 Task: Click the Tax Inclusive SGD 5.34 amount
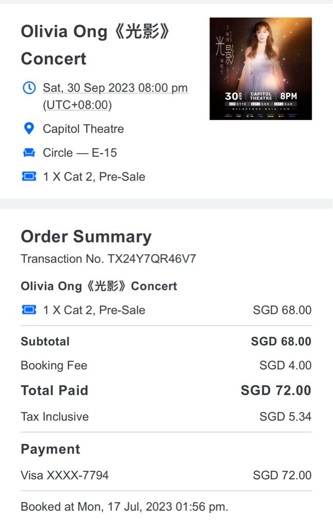click(285, 417)
